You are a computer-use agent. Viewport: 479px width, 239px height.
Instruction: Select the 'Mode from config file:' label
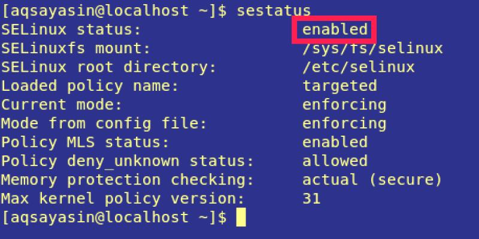(104, 124)
